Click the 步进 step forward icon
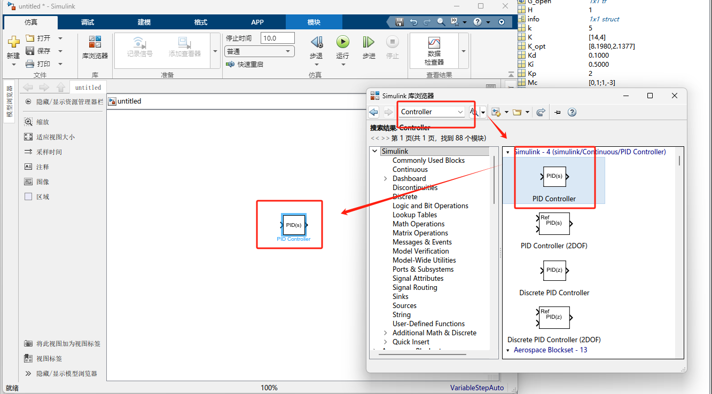Viewport: 712px width, 394px height. [x=369, y=42]
